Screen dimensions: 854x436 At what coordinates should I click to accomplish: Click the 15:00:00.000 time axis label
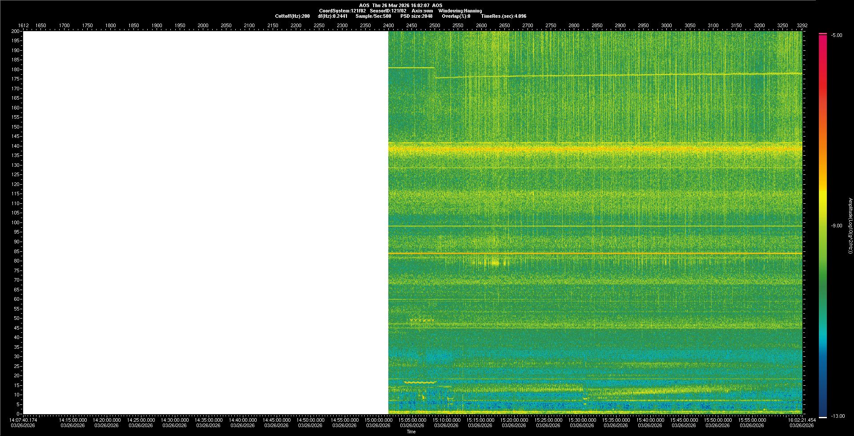click(379, 420)
